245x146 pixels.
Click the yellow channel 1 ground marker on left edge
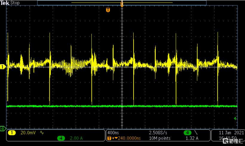(3, 67)
